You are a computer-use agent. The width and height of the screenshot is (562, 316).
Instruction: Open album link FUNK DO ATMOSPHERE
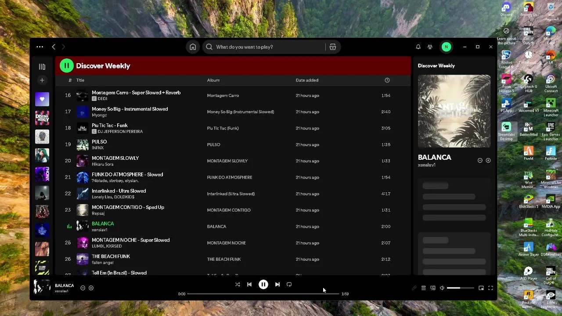click(x=230, y=177)
